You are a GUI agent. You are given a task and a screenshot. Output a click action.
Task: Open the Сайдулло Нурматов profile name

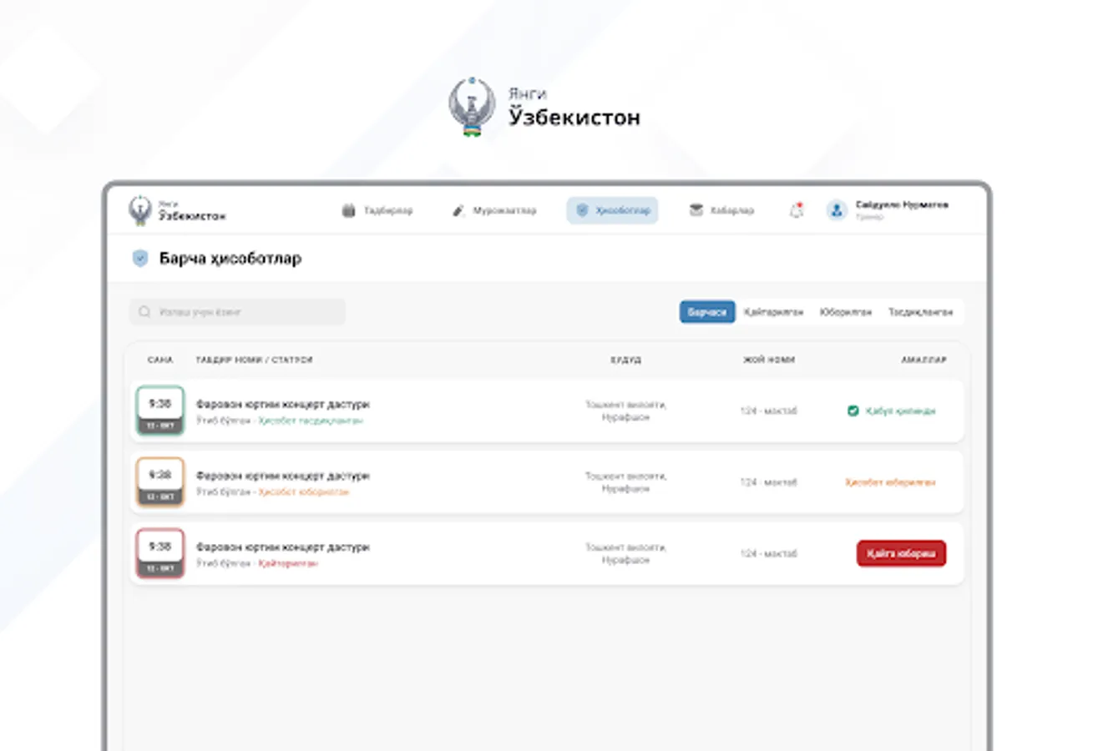[902, 204]
